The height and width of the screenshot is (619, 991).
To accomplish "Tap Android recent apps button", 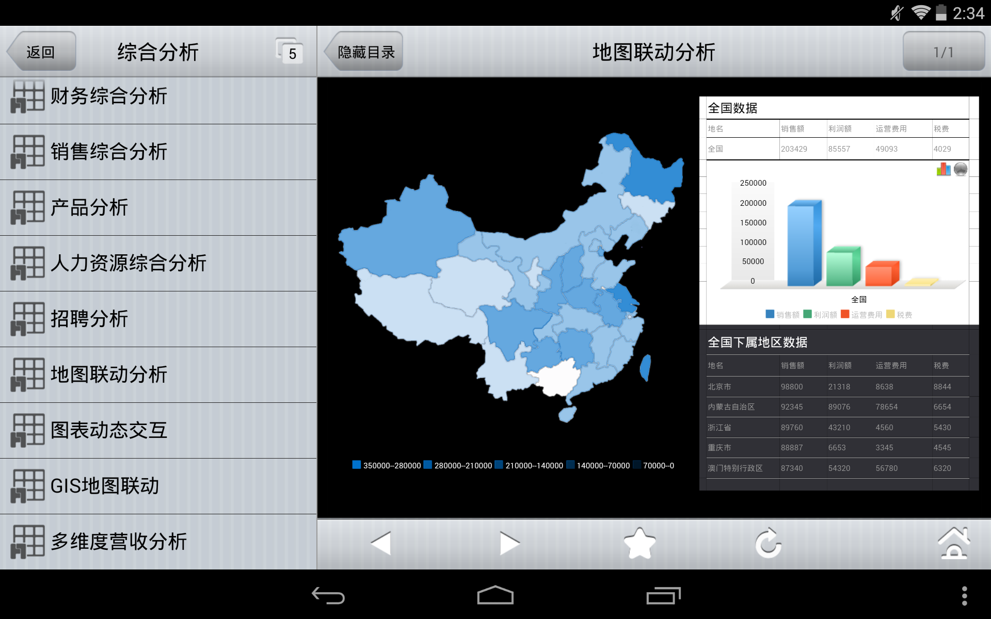I will [x=663, y=595].
